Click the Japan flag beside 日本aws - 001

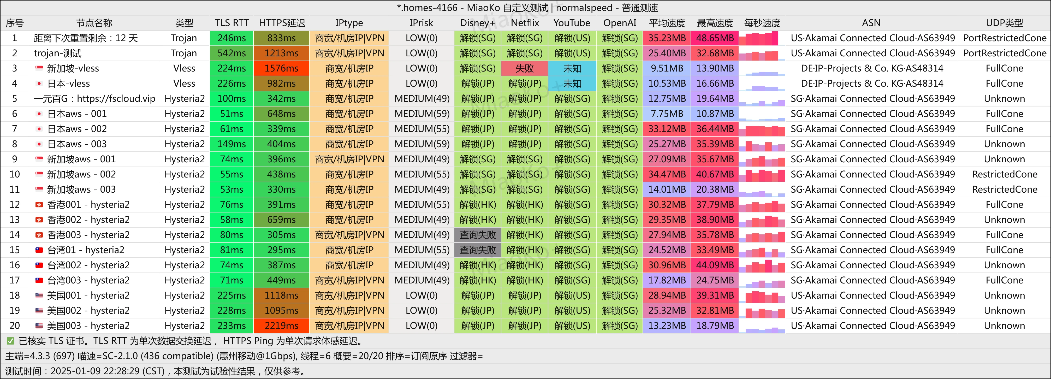[x=39, y=114]
